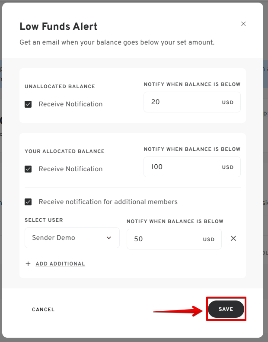Viewport: 268px width, 342px height.
Task: Click USD suffix in Sender Demo threshold field
Action: 209,240
